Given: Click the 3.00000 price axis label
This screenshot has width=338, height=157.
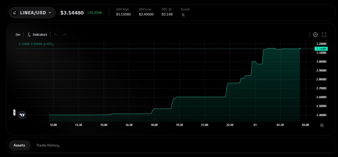Looking at the screenshot, I should tap(321, 61).
